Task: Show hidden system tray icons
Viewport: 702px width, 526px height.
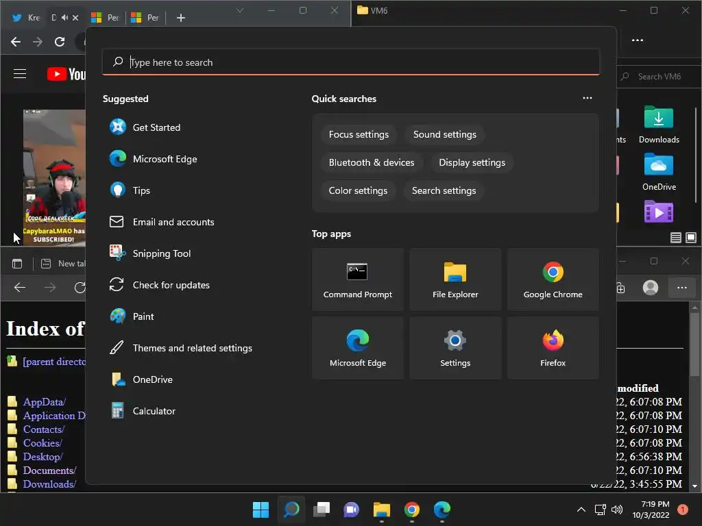Action: [581, 510]
